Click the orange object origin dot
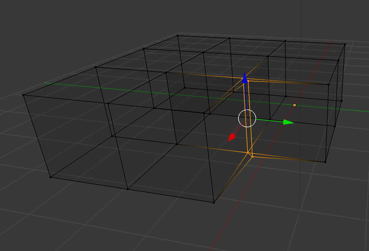This screenshot has width=369, height=251. (295, 105)
